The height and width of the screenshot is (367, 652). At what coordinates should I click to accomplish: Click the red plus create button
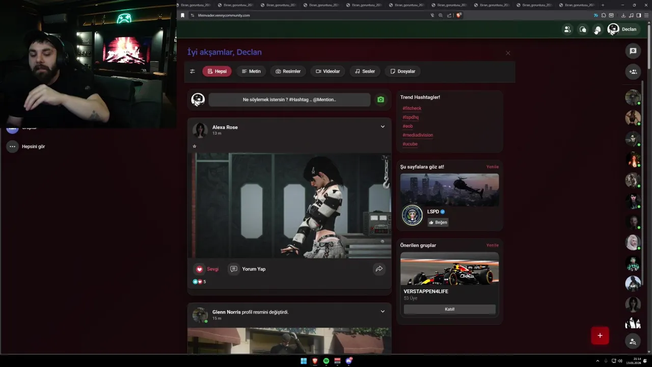click(x=600, y=335)
